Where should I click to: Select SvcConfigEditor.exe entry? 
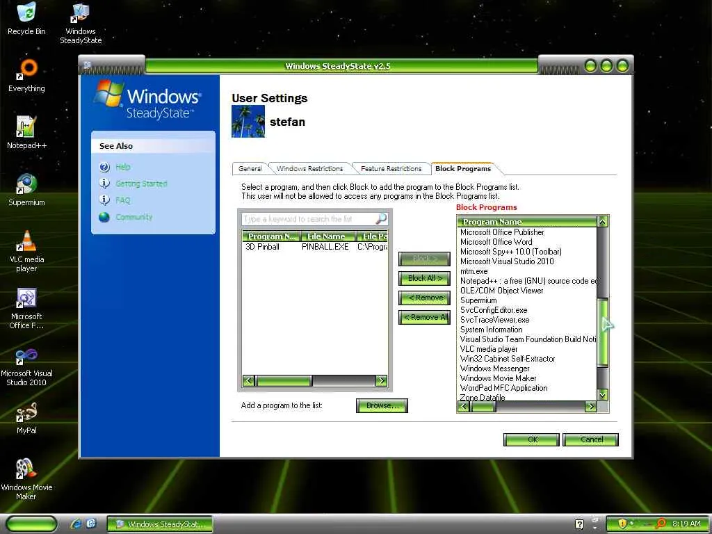tap(494, 310)
